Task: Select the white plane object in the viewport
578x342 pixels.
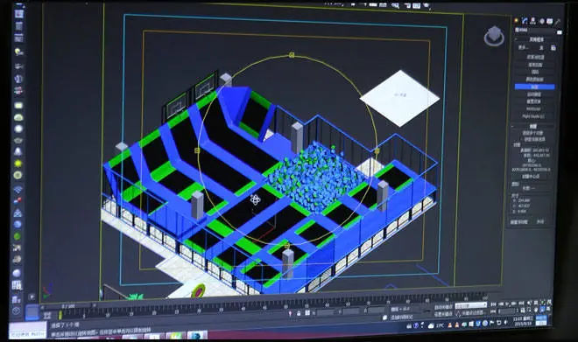Action: [400, 98]
